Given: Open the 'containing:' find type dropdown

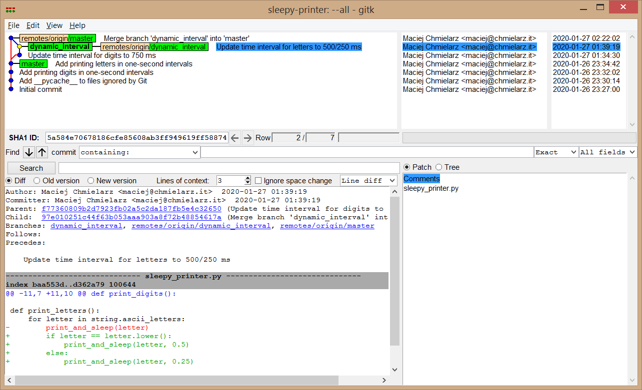Looking at the screenshot, I should (139, 152).
